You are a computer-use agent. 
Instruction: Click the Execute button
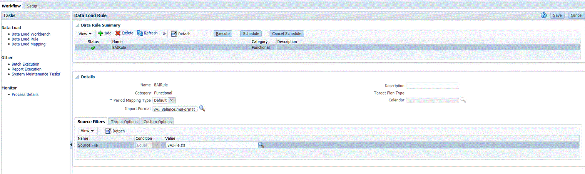tap(223, 34)
